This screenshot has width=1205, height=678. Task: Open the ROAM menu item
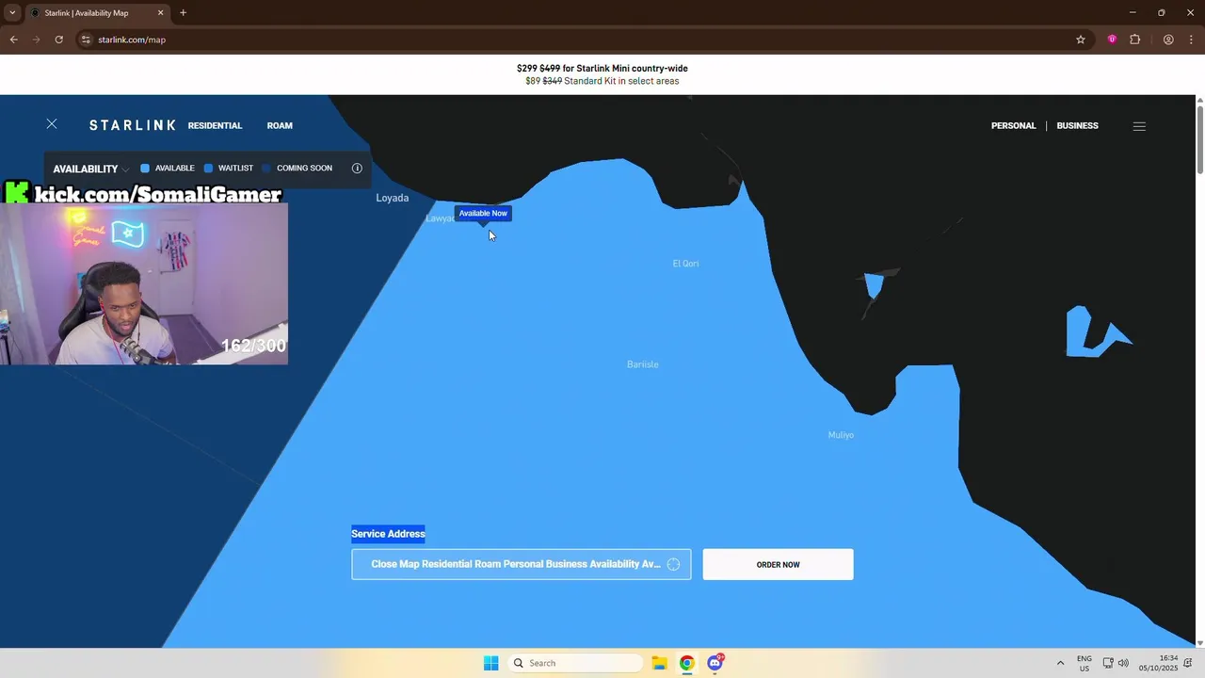[x=280, y=125]
